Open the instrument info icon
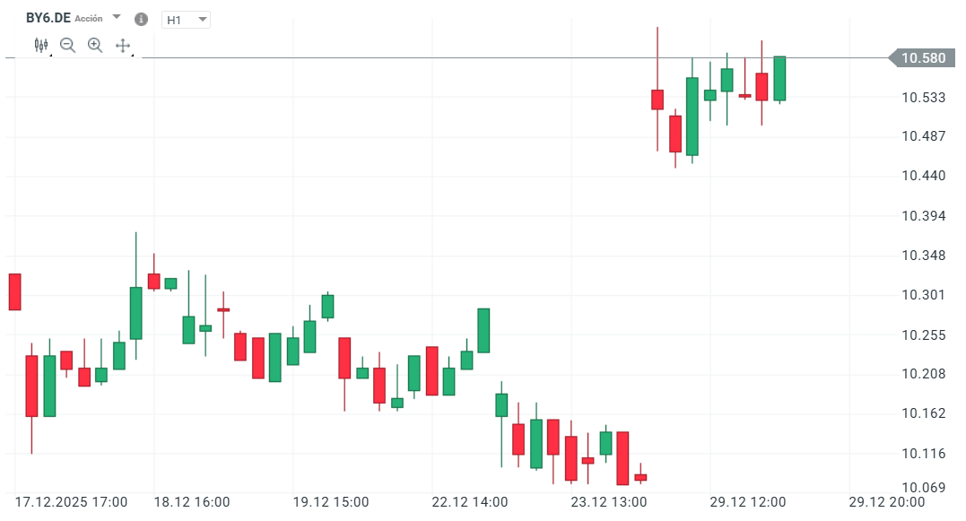966x521 pixels. tap(140, 18)
